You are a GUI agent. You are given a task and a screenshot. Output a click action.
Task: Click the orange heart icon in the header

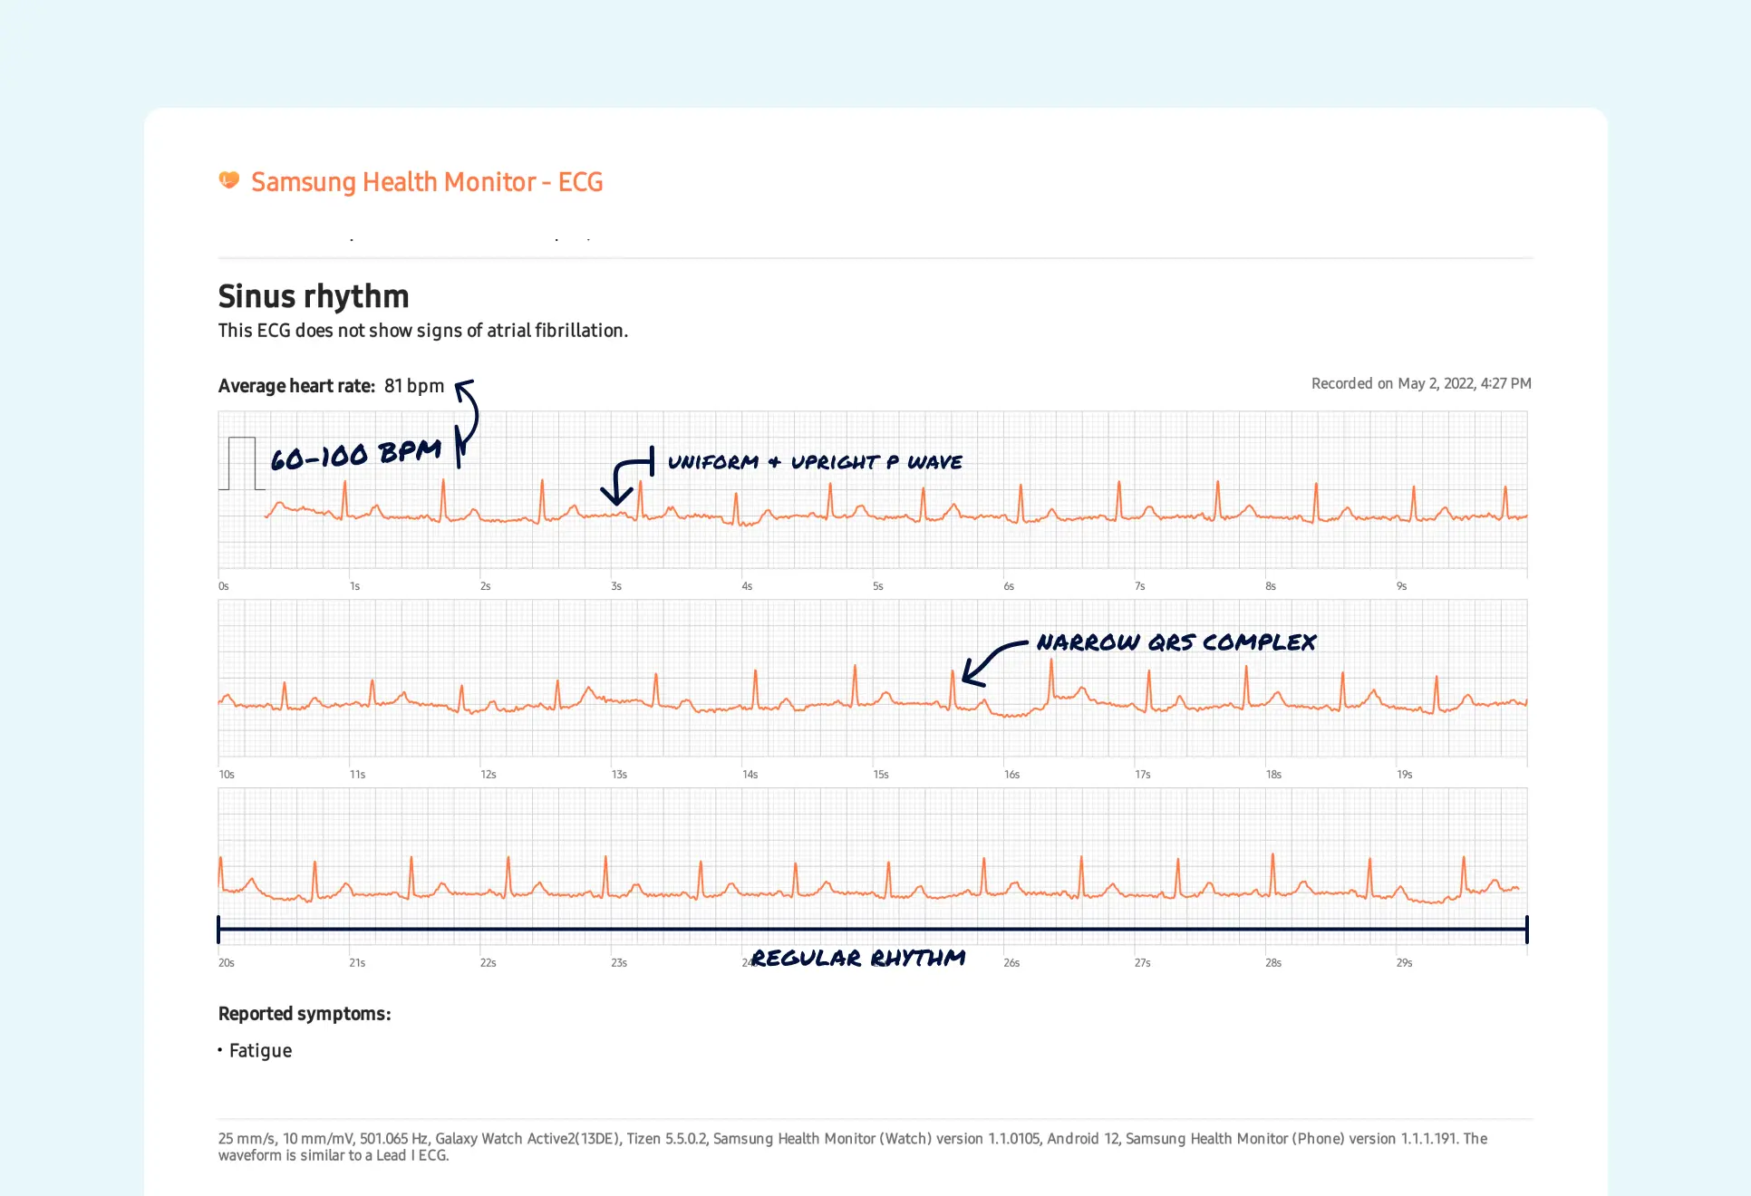pyautogui.click(x=227, y=180)
